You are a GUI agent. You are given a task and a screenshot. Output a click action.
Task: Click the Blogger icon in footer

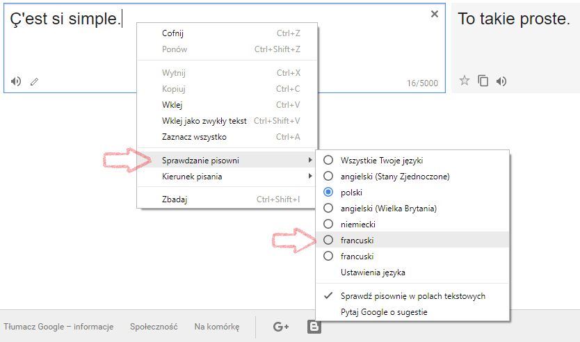click(x=314, y=326)
